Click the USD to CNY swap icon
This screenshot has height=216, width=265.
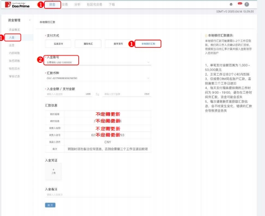pos(97,94)
